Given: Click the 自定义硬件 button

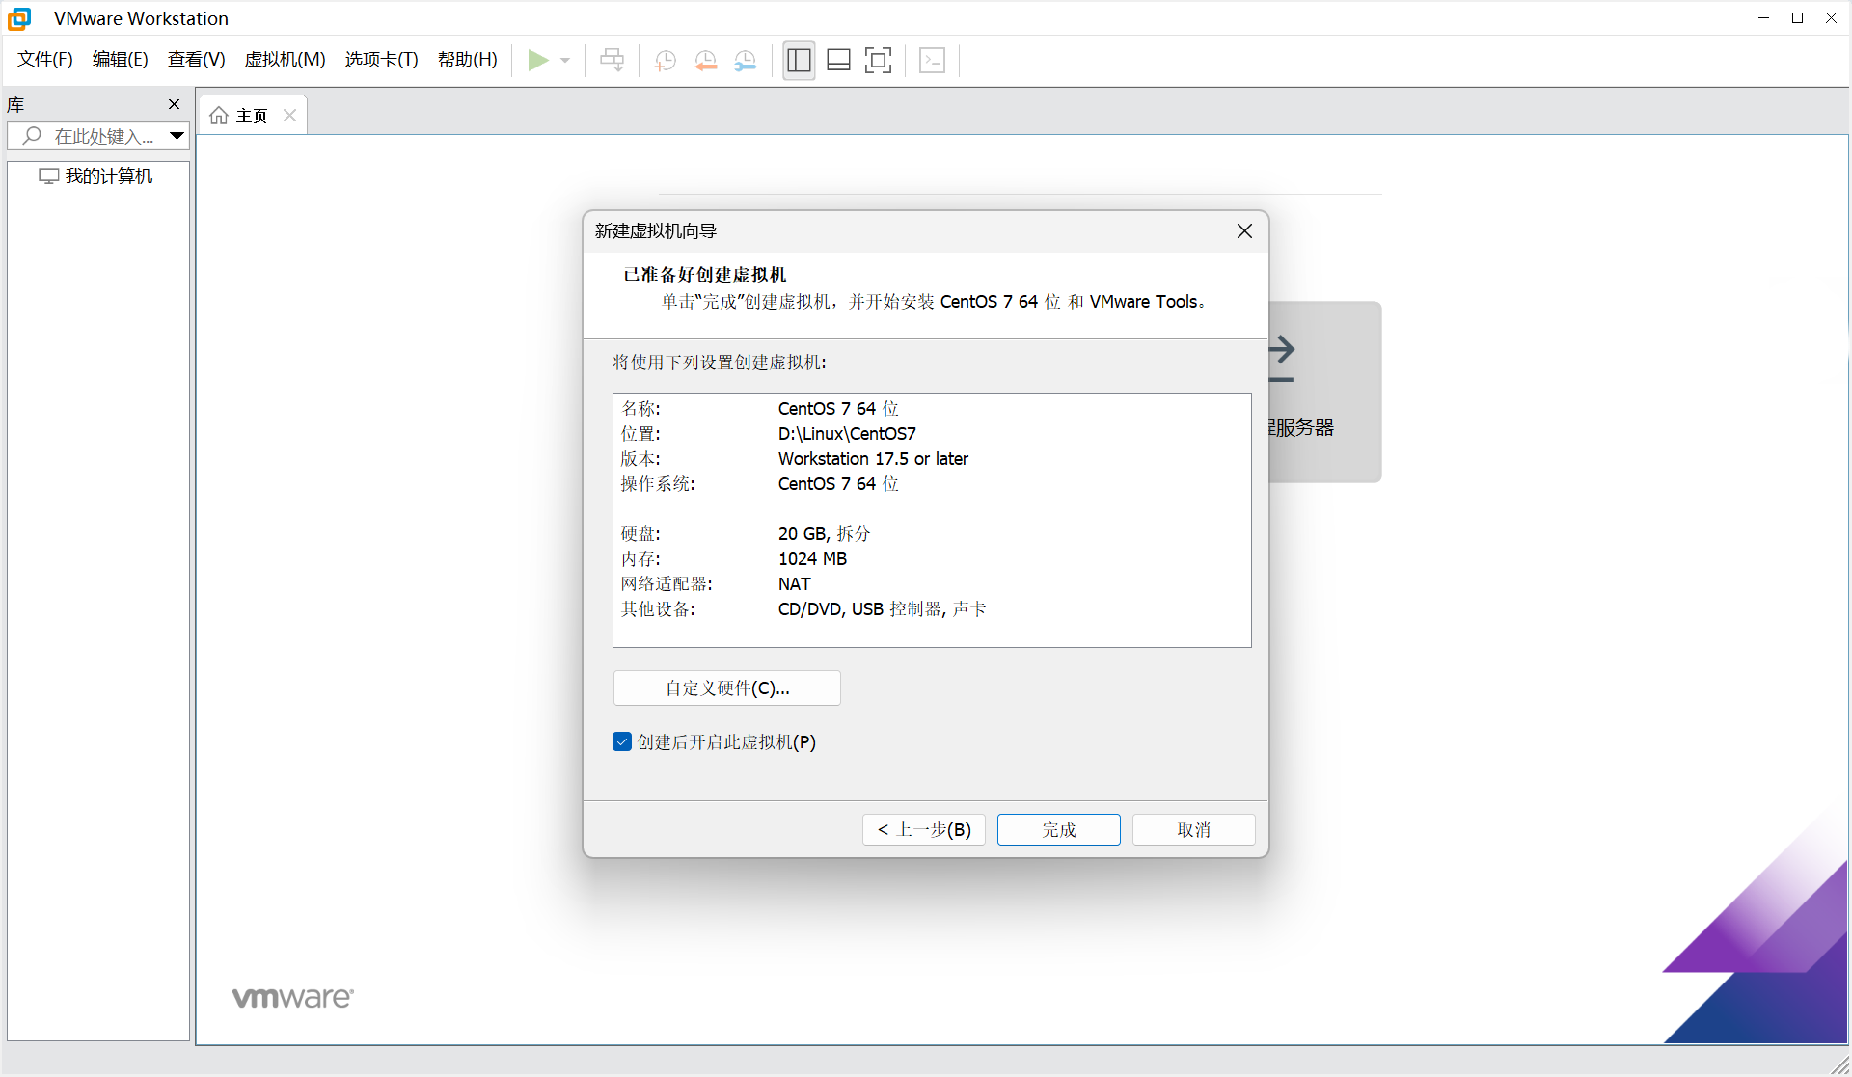Looking at the screenshot, I should pyautogui.click(x=726, y=687).
